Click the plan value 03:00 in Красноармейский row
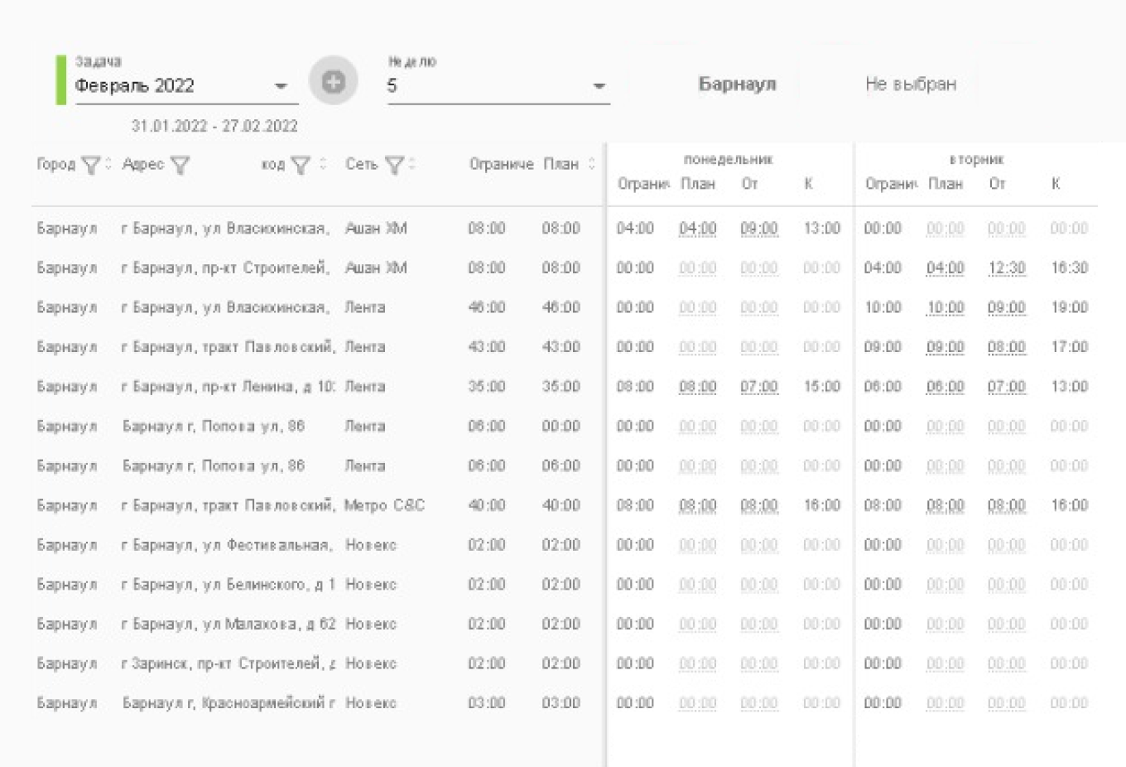The height and width of the screenshot is (767, 1126). pos(561,702)
